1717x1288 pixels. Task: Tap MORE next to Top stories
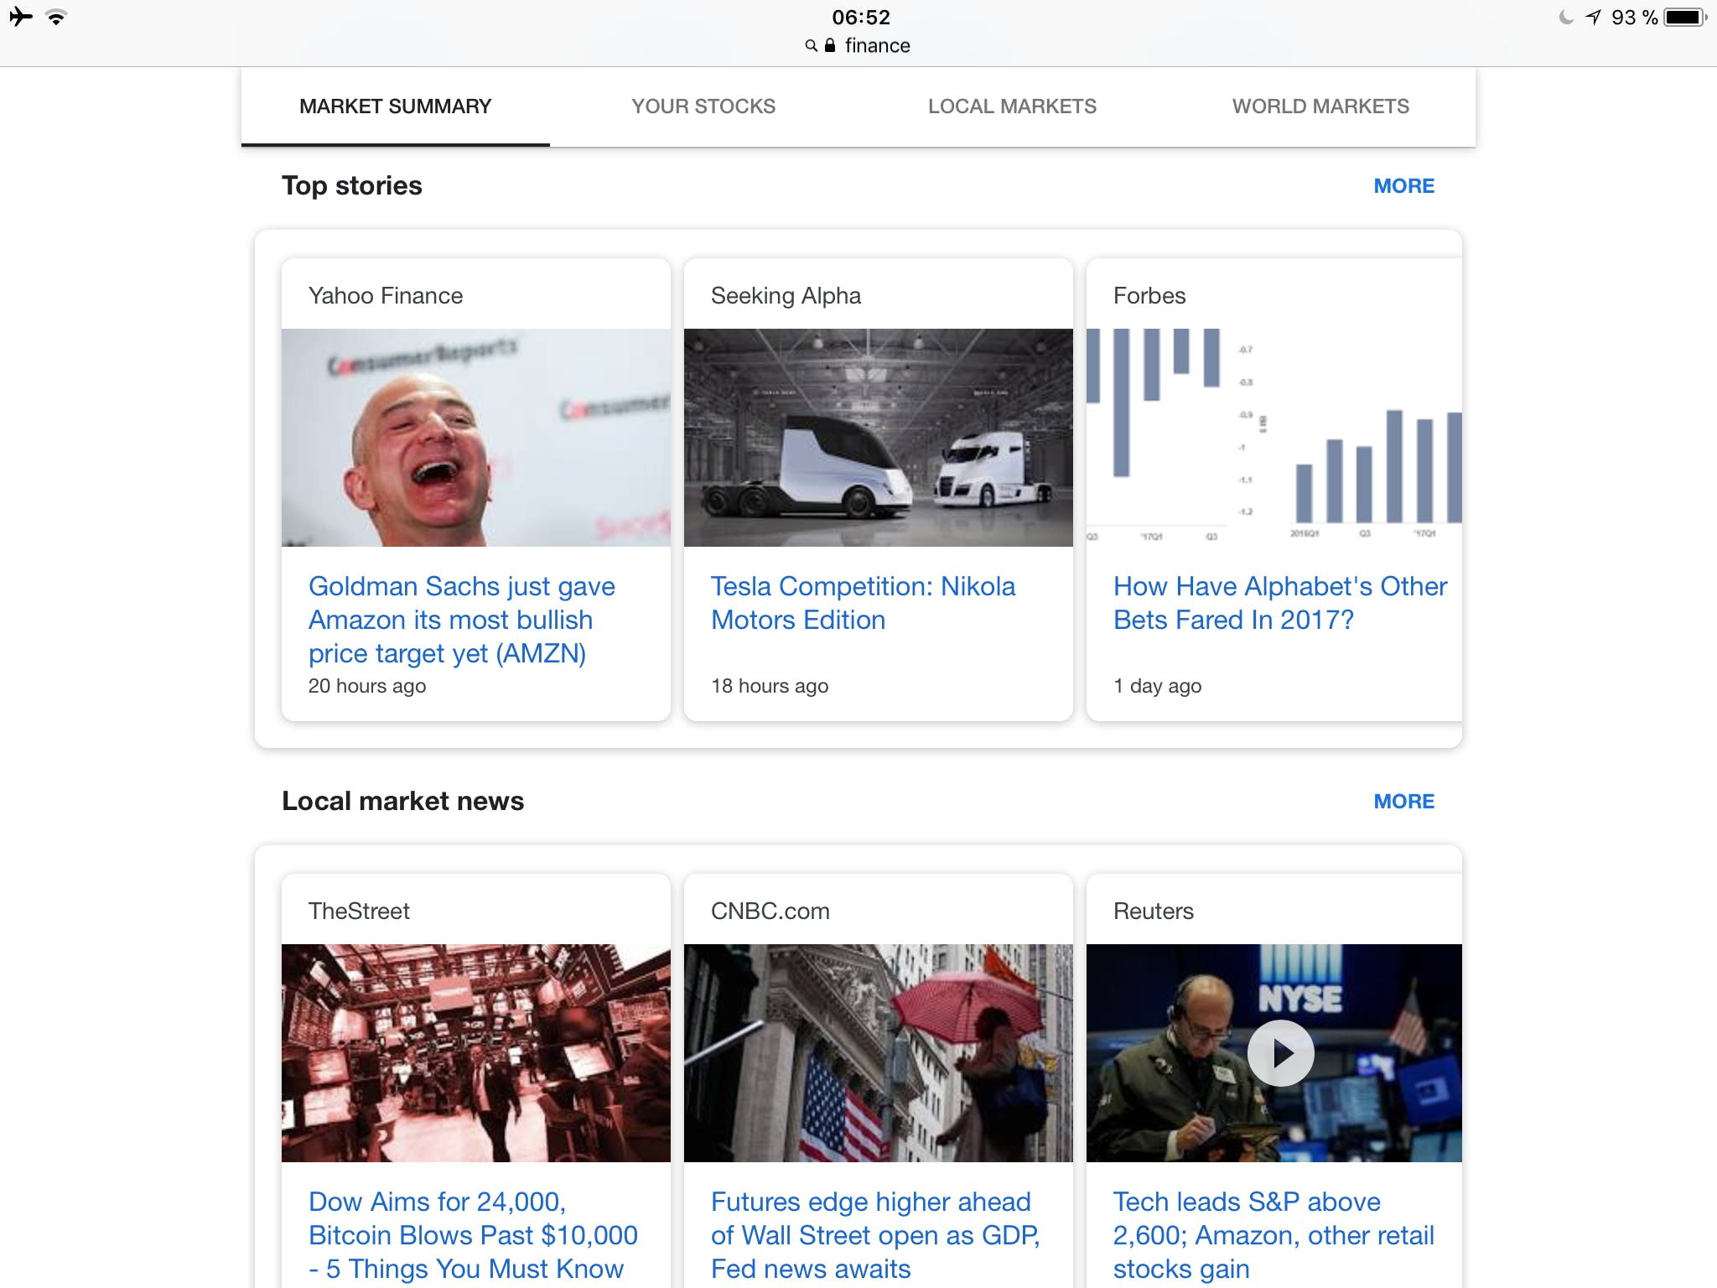(1403, 186)
